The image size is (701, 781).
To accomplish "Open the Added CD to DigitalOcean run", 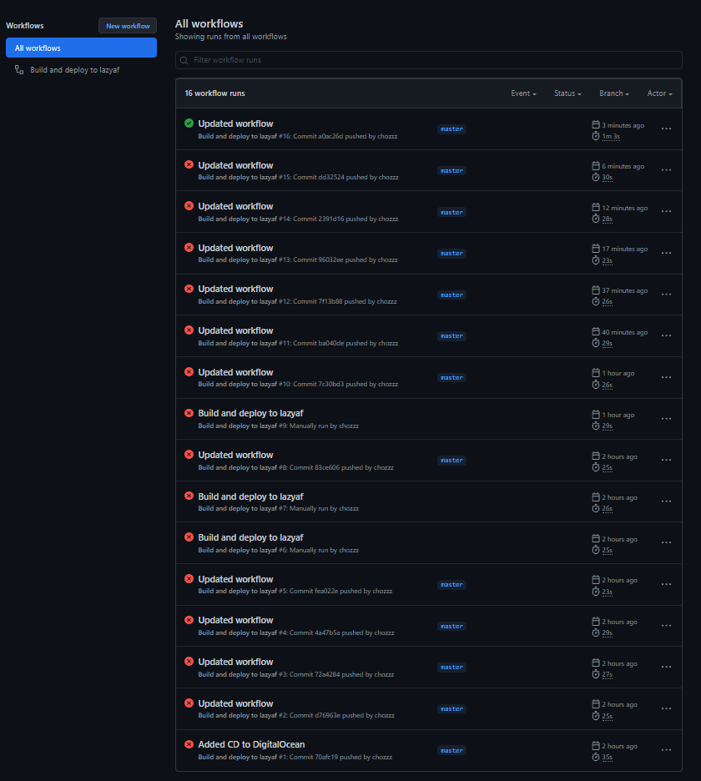I will [x=251, y=744].
